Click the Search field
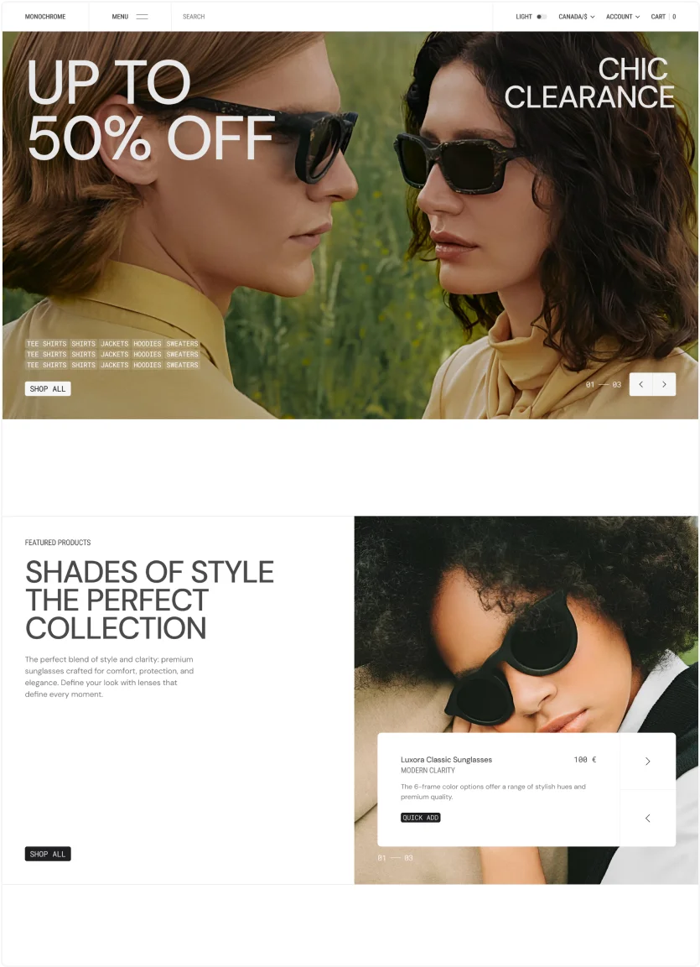The width and height of the screenshot is (700, 967). (x=331, y=17)
